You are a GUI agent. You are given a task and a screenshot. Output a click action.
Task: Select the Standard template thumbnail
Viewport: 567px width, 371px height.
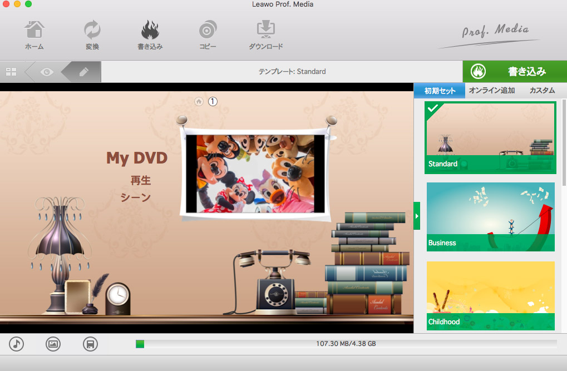pos(490,137)
